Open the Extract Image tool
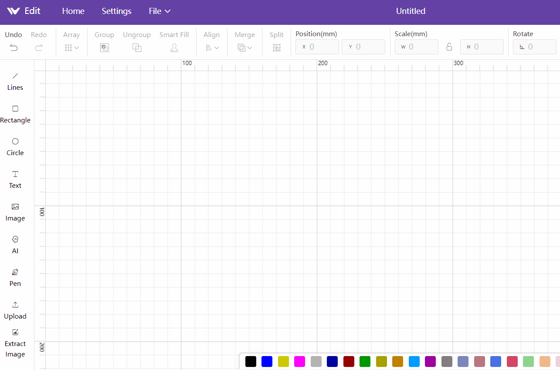 (x=15, y=343)
